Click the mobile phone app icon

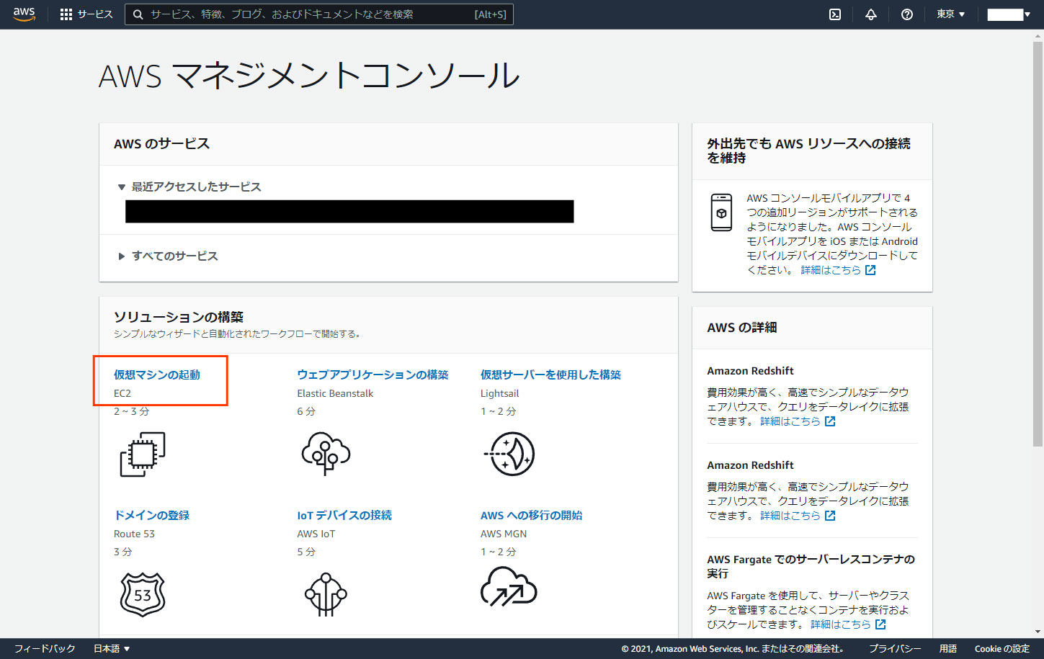pyautogui.click(x=721, y=212)
